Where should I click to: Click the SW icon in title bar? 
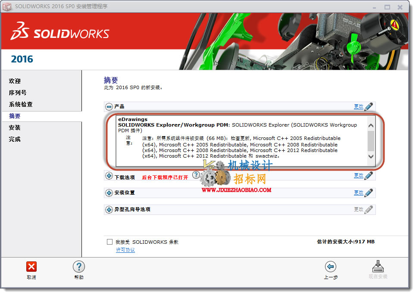pos(7,6)
